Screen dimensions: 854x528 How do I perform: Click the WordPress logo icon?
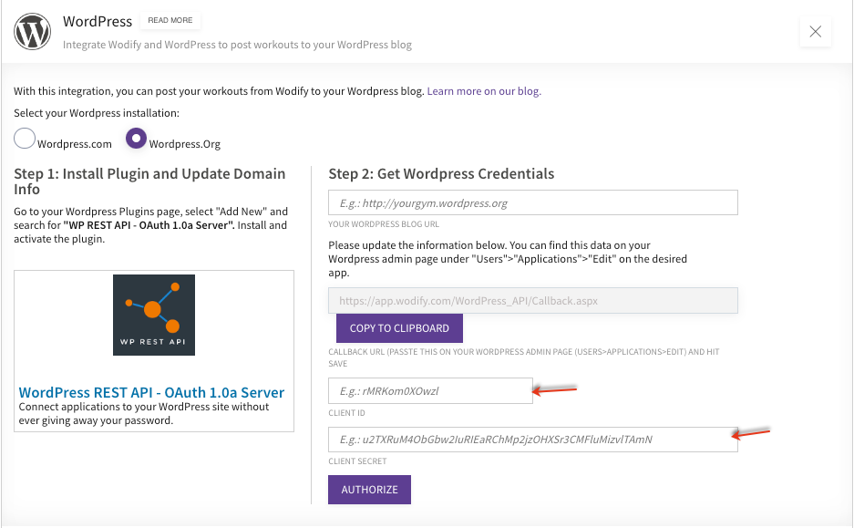pyautogui.click(x=32, y=32)
